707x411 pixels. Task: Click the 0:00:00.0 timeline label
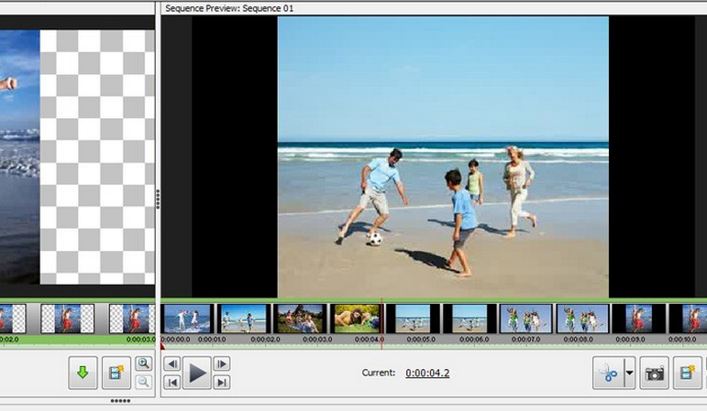pyautogui.click(x=176, y=339)
